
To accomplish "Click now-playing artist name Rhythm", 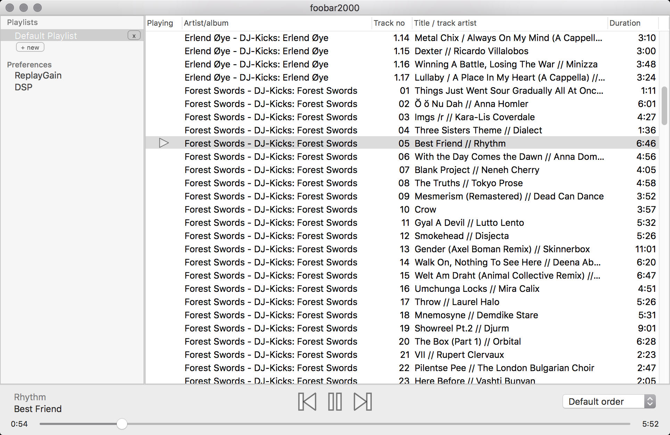I will tap(30, 397).
